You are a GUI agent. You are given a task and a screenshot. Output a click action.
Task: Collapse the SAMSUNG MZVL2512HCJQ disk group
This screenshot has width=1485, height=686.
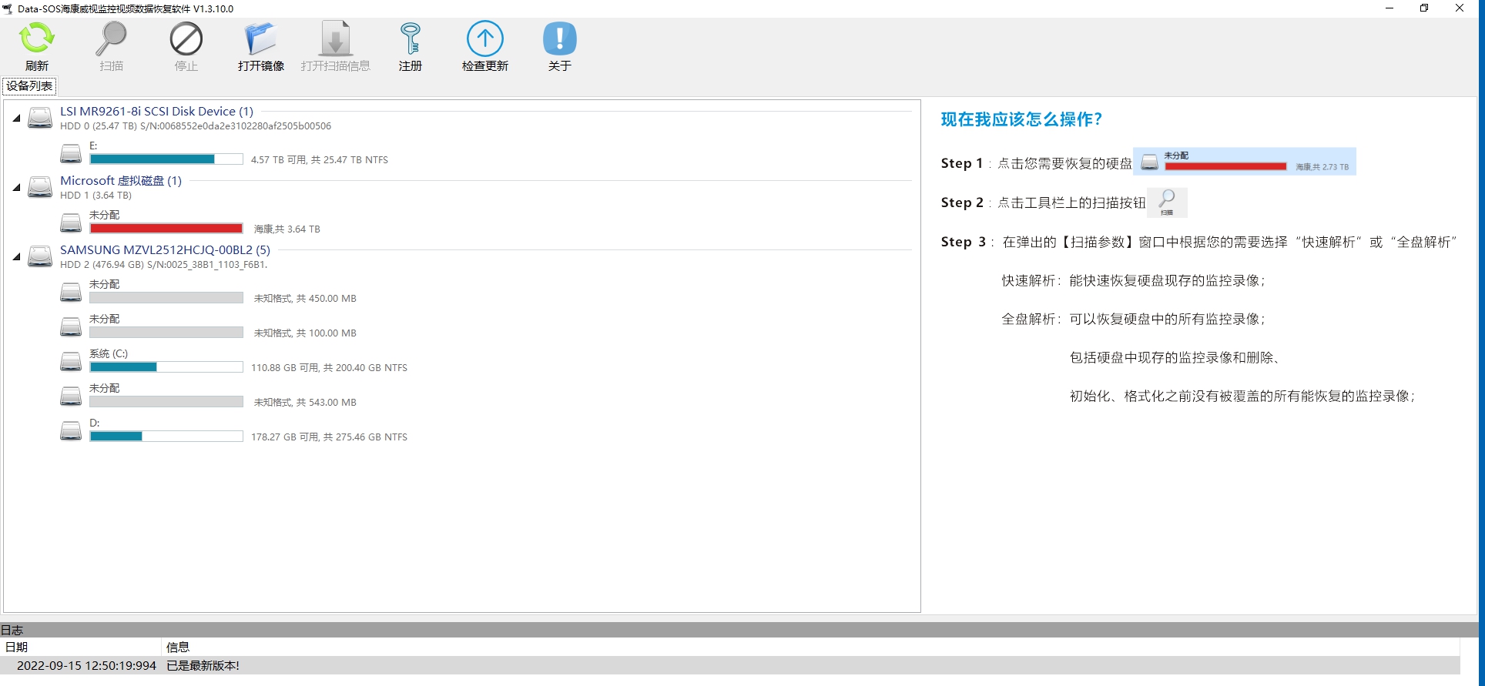[16, 256]
